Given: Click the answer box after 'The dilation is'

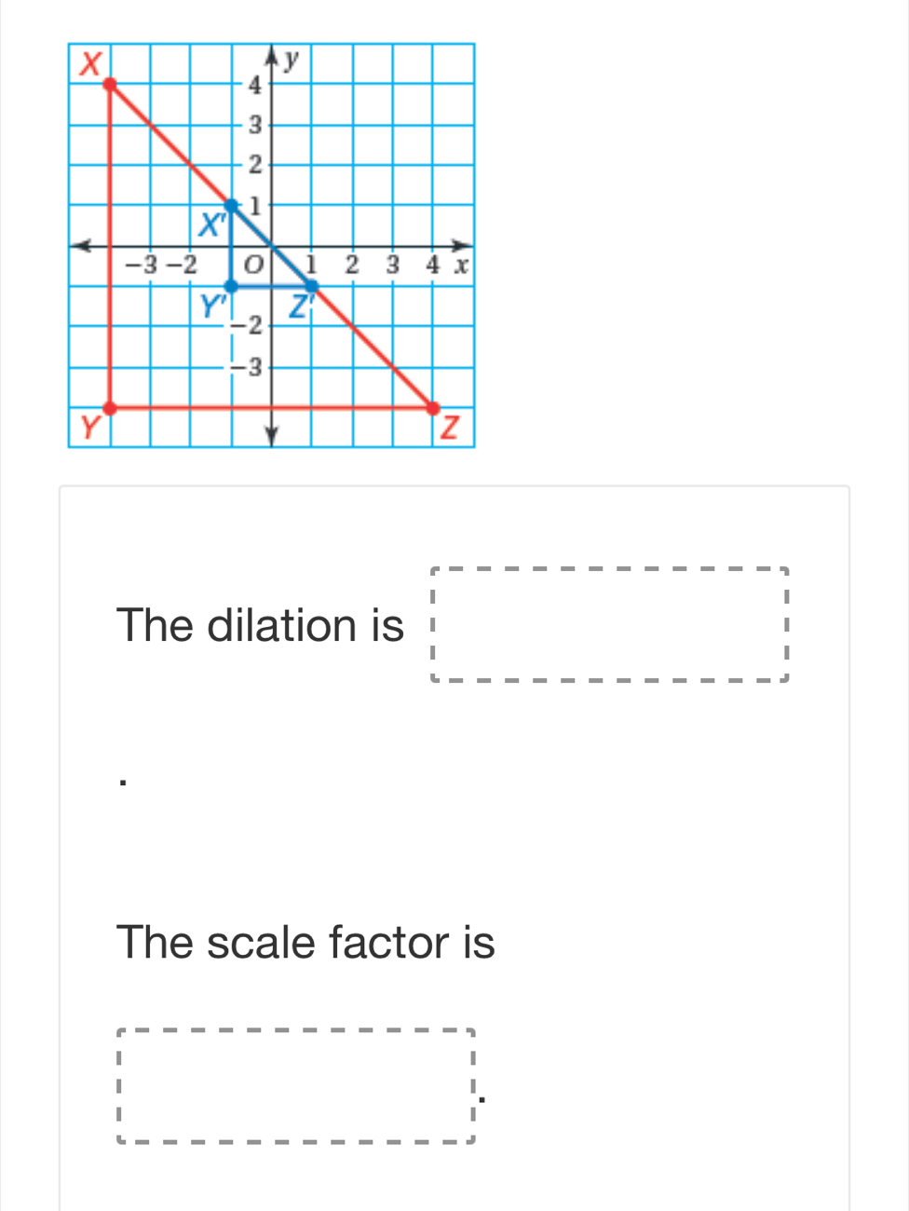Looking at the screenshot, I should pyautogui.click(x=609, y=624).
